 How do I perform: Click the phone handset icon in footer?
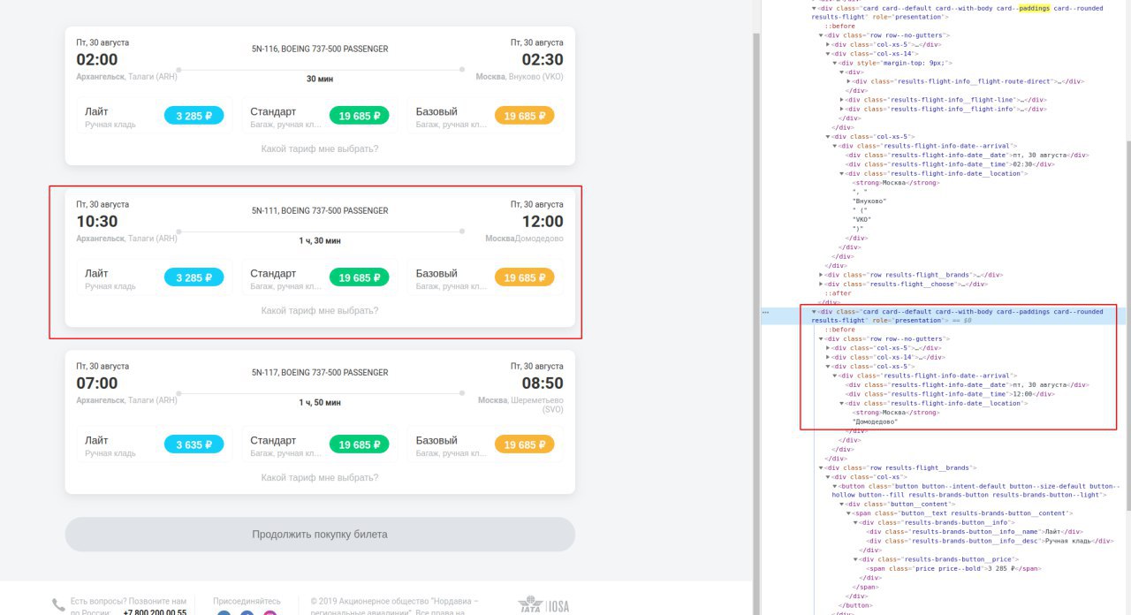pyautogui.click(x=58, y=605)
